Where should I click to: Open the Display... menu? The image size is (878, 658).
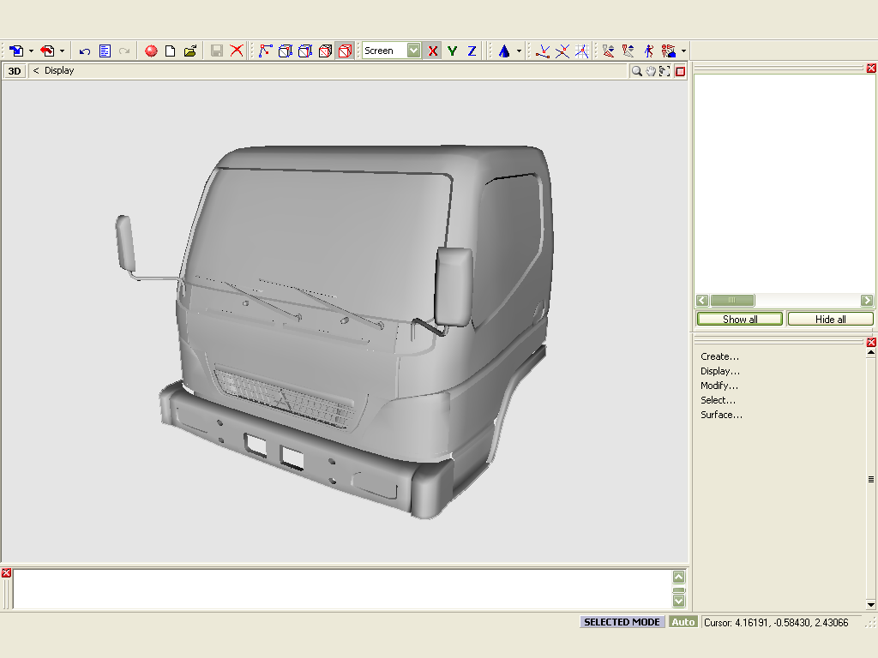[x=720, y=371]
